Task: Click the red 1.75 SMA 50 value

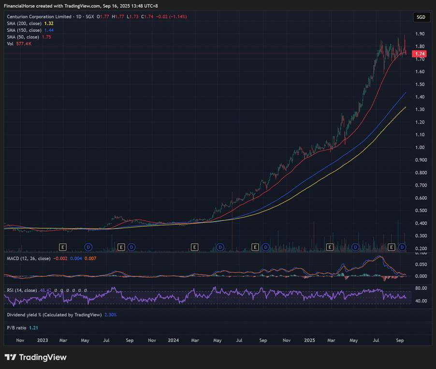Action: pyautogui.click(x=46, y=37)
